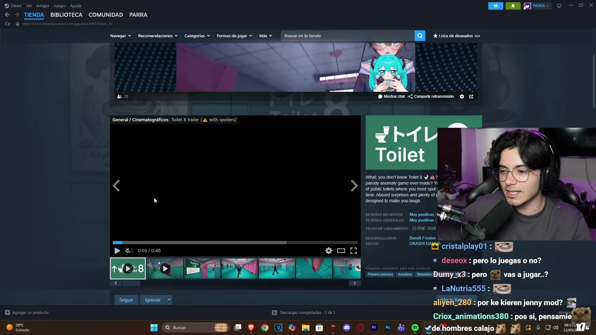Viewport: 596px width, 335px height.
Task: Switch to the COMUNIDAD tab
Action: pos(106,15)
